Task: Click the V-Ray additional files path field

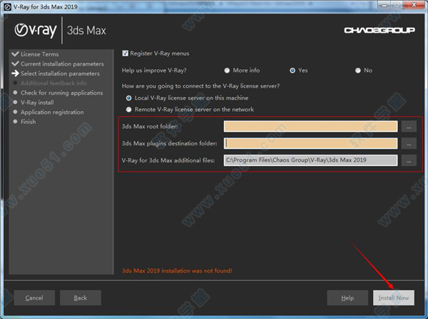Action: [x=310, y=160]
